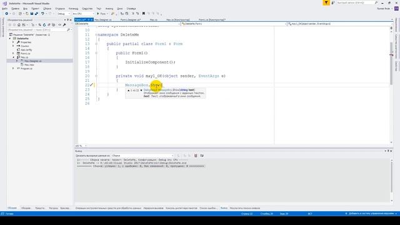Expand the Ссылки references node
Screen dimensions: 400x225
[13, 46]
